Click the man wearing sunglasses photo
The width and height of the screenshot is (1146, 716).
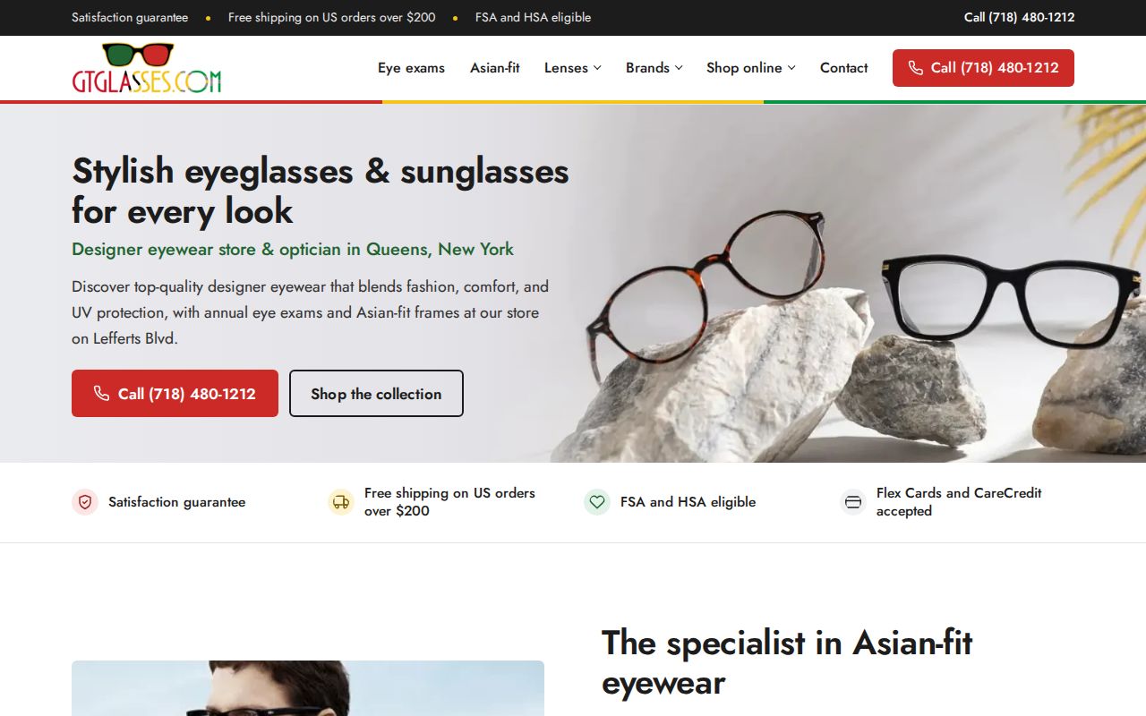coord(308,688)
